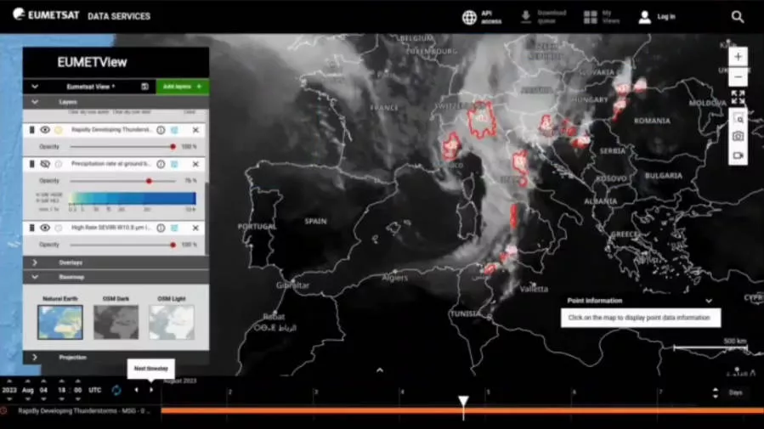Click the save view floppy disk icon
764x429 pixels.
point(144,87)
